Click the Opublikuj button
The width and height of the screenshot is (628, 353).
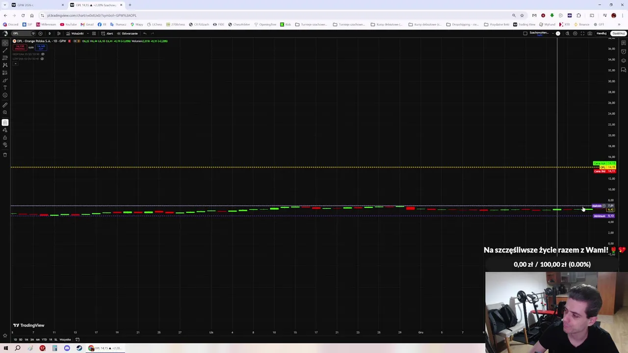click(x=618, y=33)
